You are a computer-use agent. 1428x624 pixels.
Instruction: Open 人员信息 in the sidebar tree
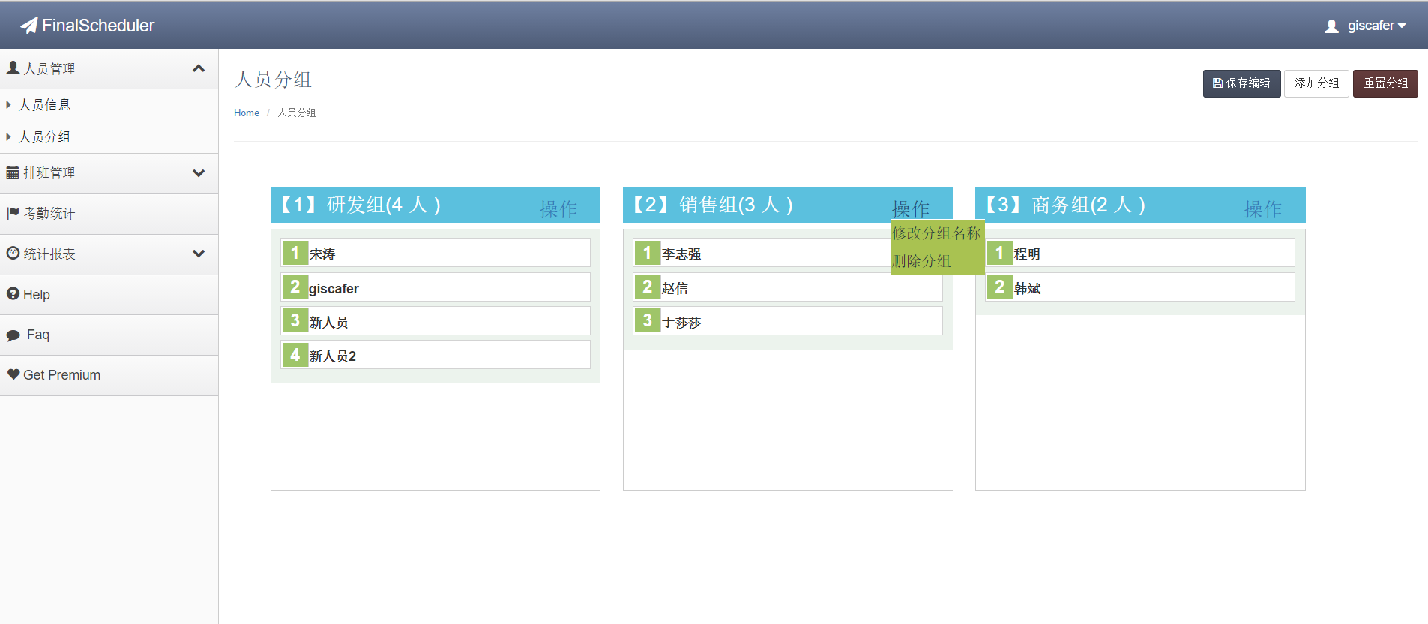click(x=45, y=105)
